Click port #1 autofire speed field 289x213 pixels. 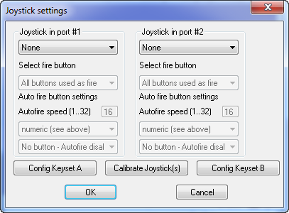tap(109, 112)
